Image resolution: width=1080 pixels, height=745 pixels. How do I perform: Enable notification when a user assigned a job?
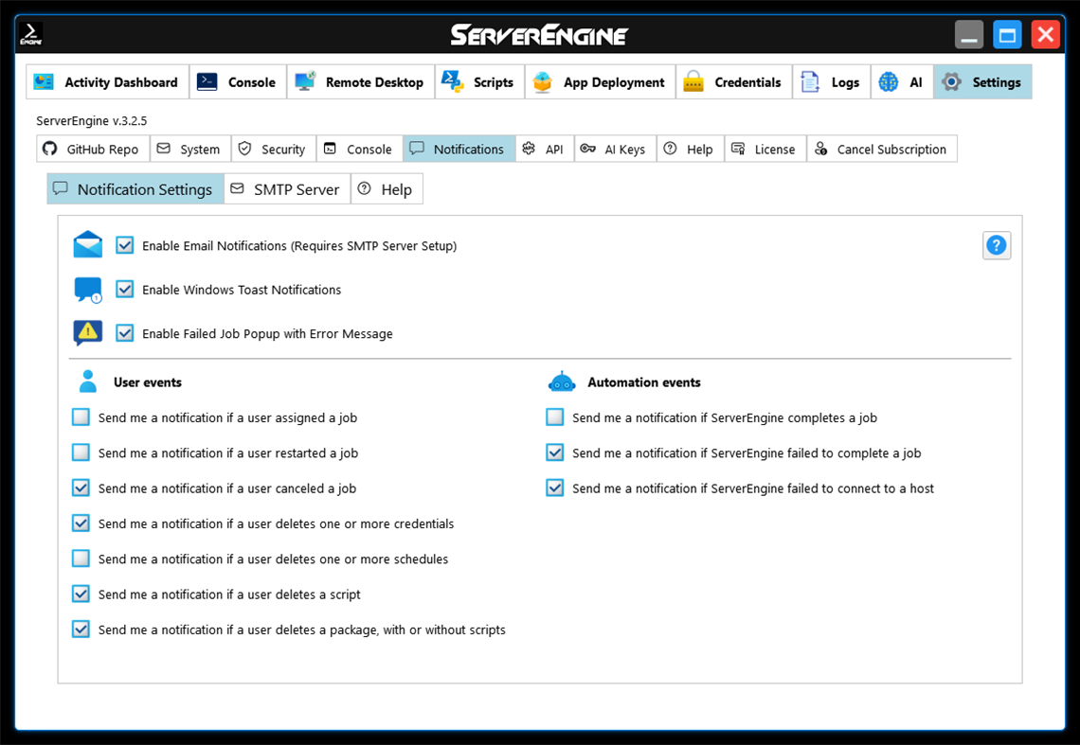coord(81,417)
